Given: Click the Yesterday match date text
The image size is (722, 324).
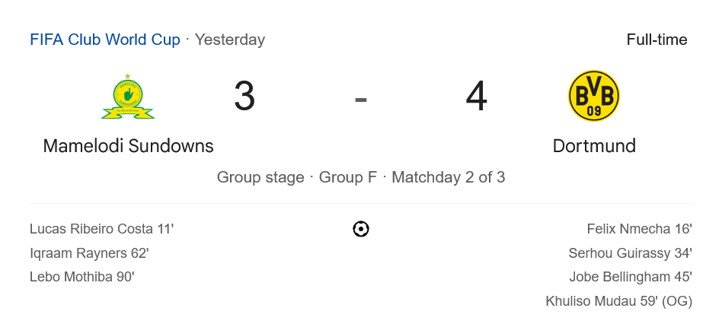Looking at the screenshot, I should coord(230,40).
